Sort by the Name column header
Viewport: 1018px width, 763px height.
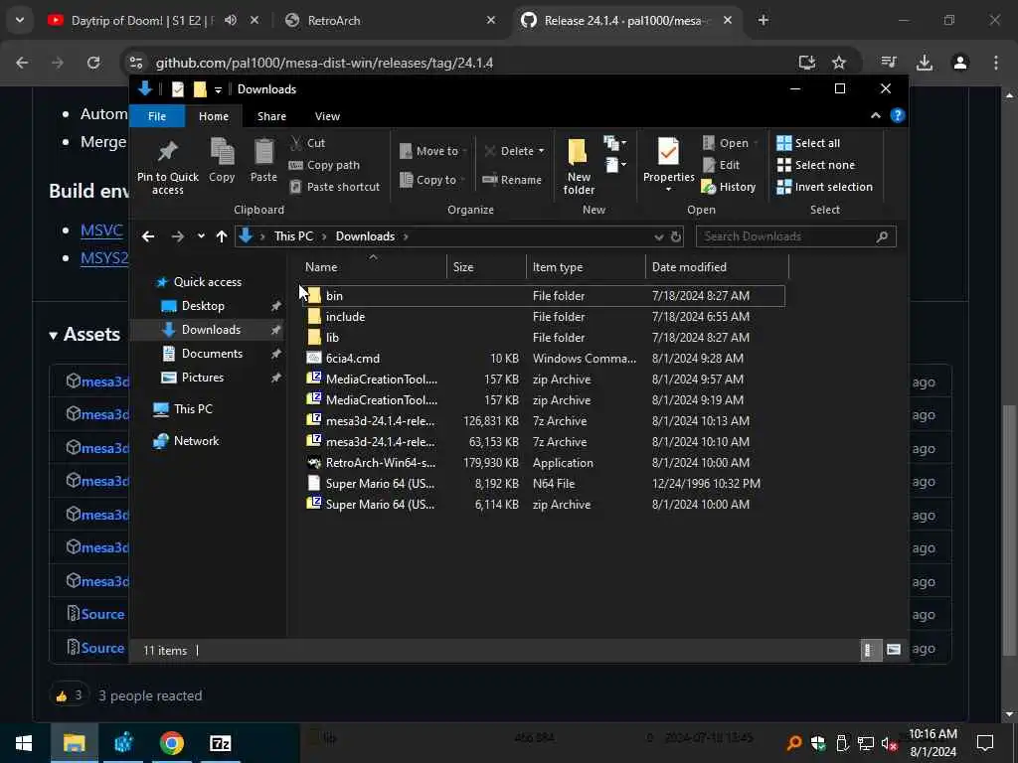tap(373, 266)
